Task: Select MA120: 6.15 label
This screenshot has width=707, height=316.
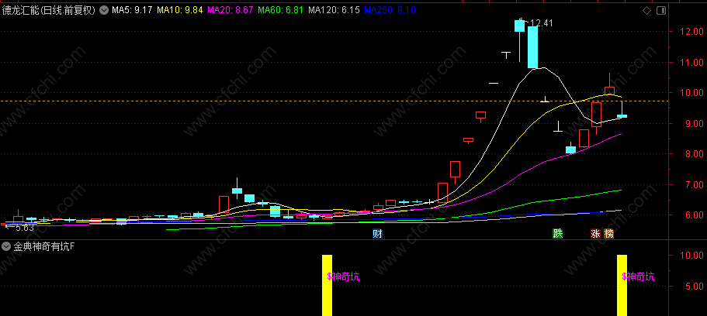Action: 334,10
